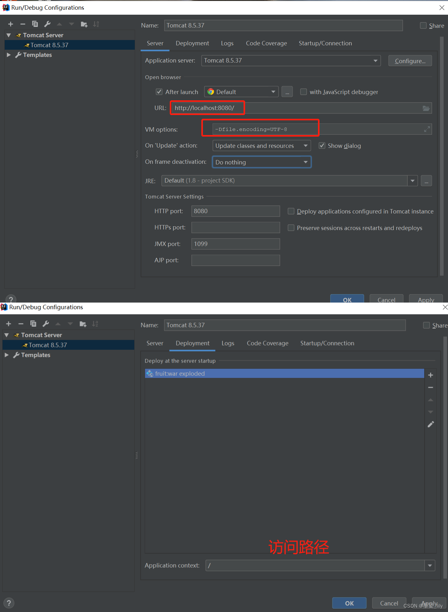448x612 pixels.
Task: Open help question mark in lower dialog
Action: point(9,603)
